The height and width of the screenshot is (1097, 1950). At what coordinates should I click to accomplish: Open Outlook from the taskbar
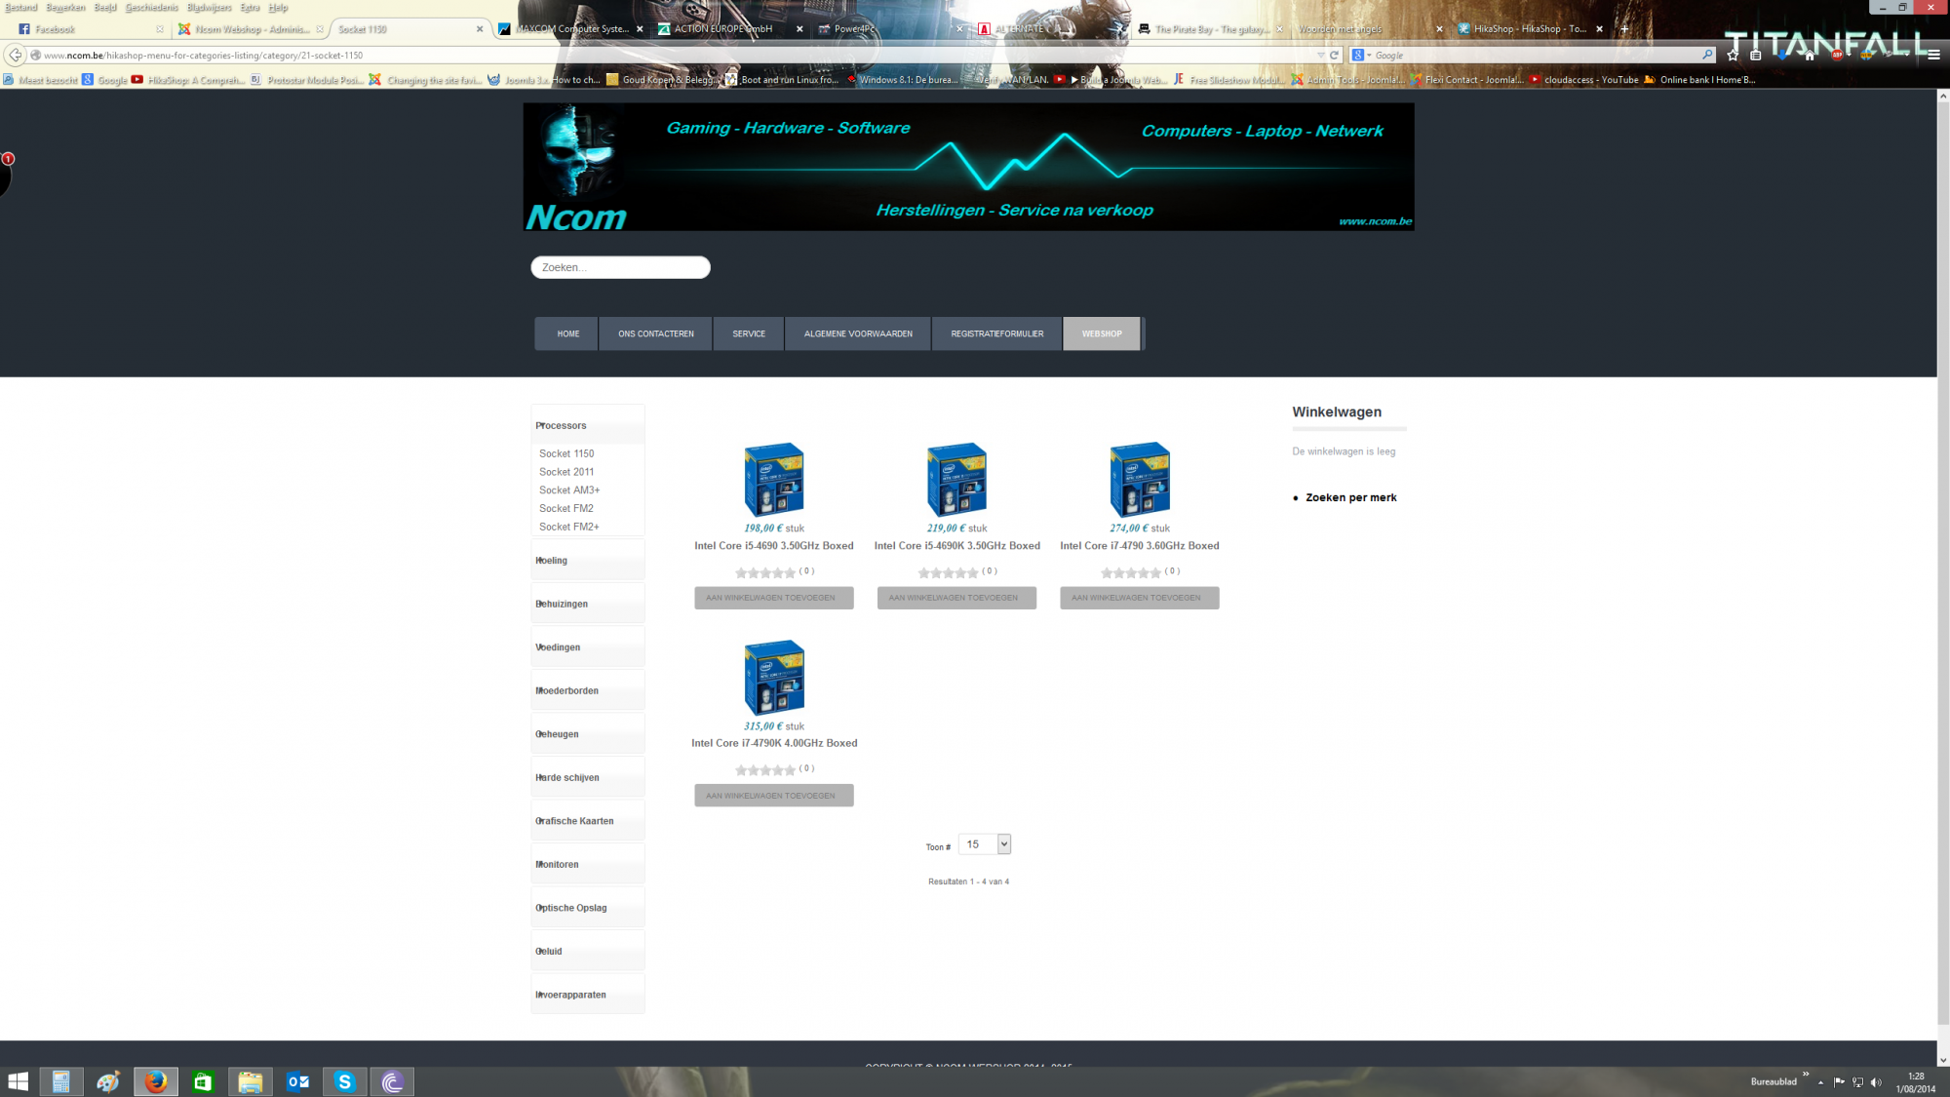pos(297,1081)
